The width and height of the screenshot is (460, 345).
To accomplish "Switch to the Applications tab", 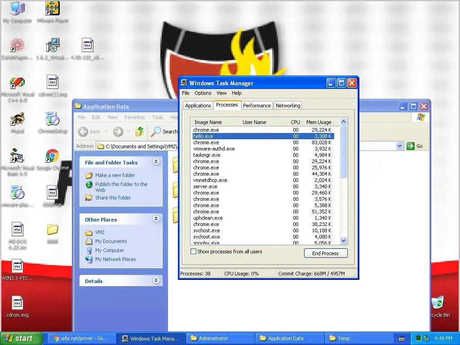I will [198, 106].
